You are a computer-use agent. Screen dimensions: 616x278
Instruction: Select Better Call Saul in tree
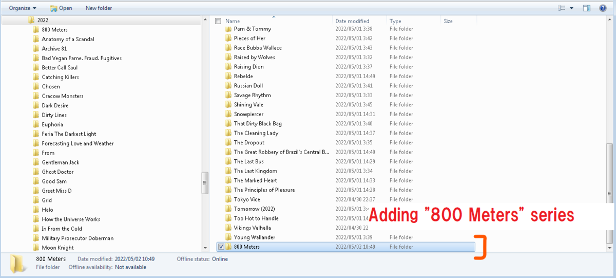coord(60,68)
